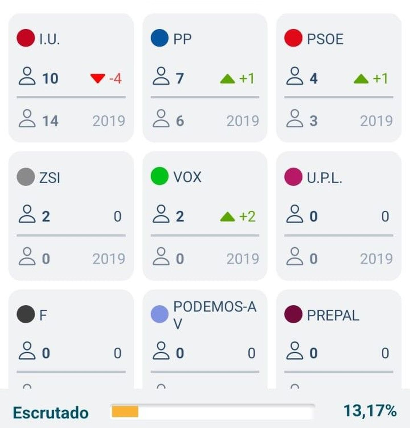410x428 pixels.
Task: Click the 13,17% scrutinized percentage
Action: click(370, 411)
